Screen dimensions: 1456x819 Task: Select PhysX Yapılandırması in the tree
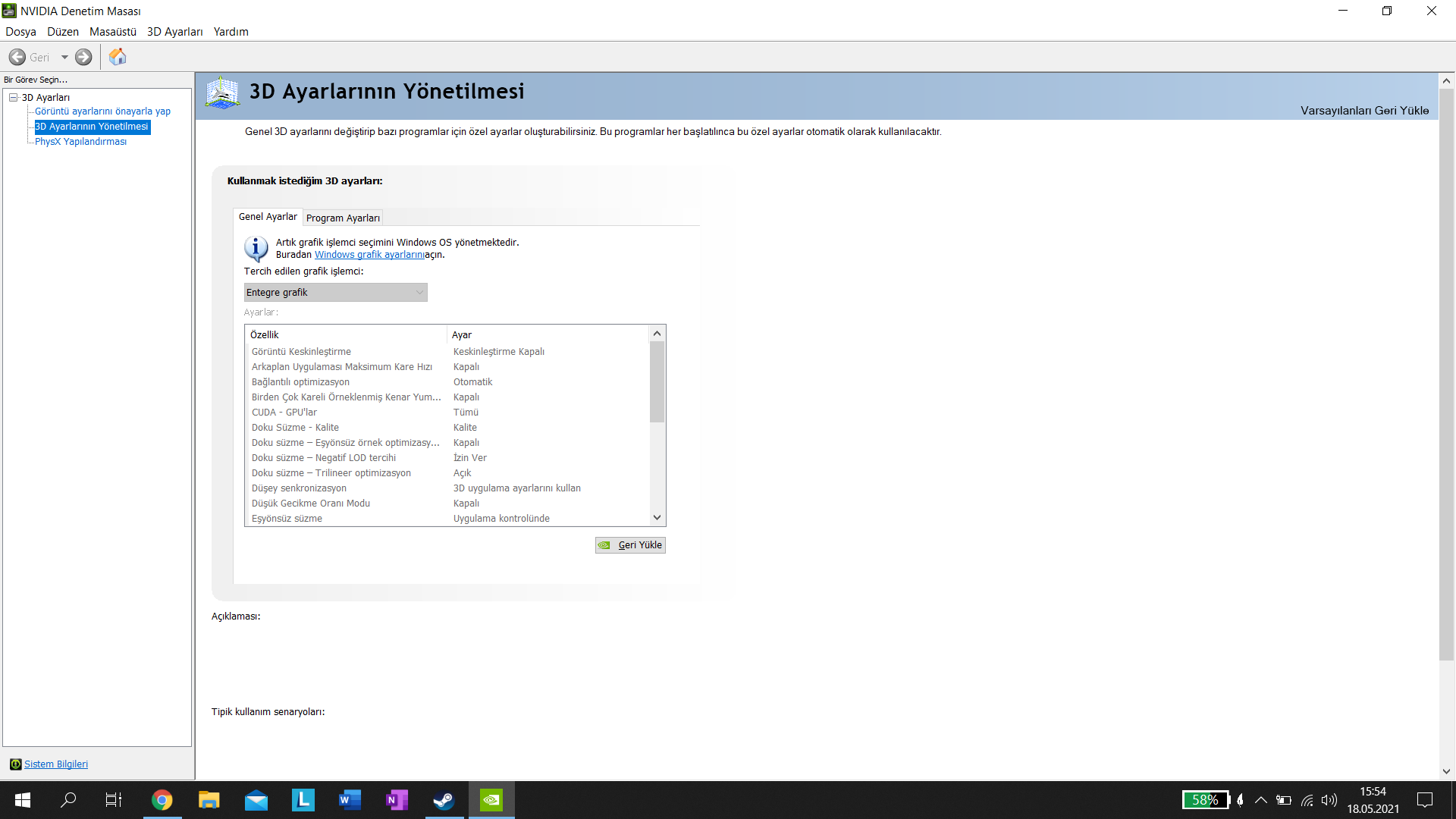[80, 141]
